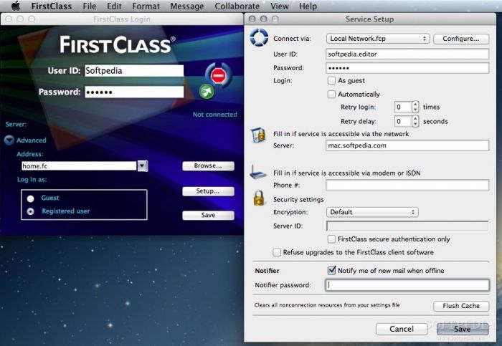Click the Server ID field

[x=407, y=226]
